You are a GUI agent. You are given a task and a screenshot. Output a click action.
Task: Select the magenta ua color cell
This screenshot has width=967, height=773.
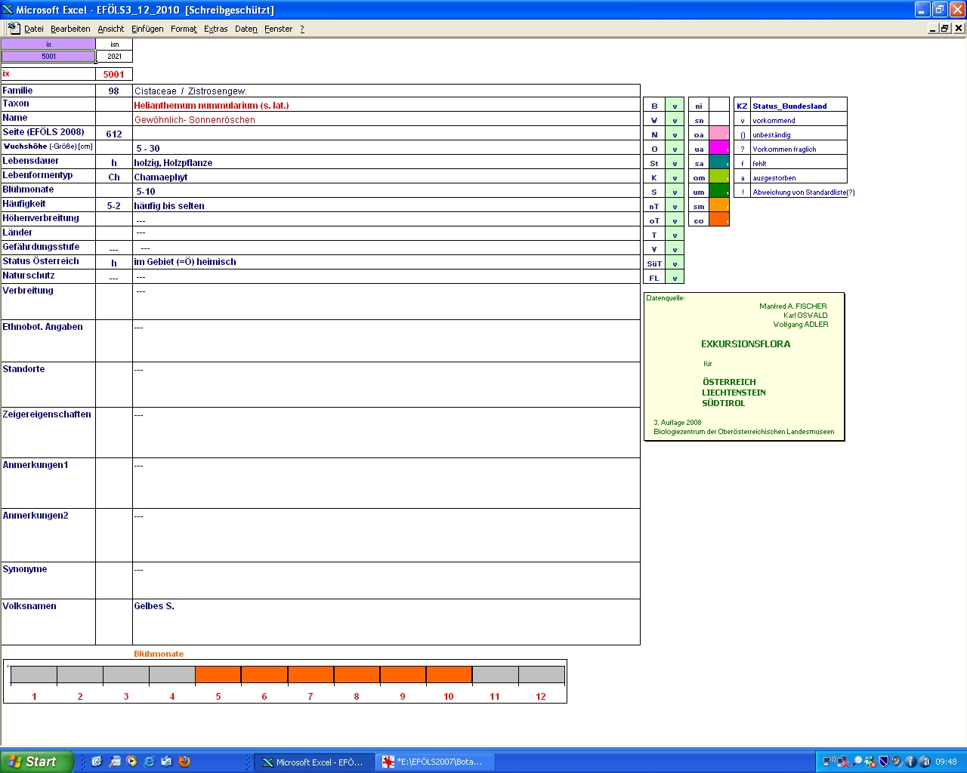click(719, 149)
